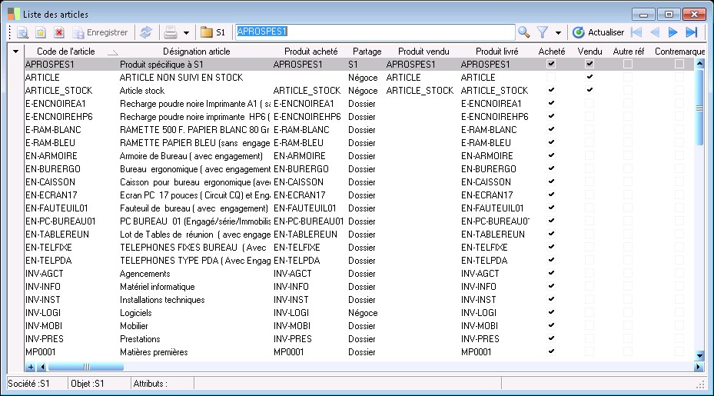Sort by Désignation article column header

196,52
